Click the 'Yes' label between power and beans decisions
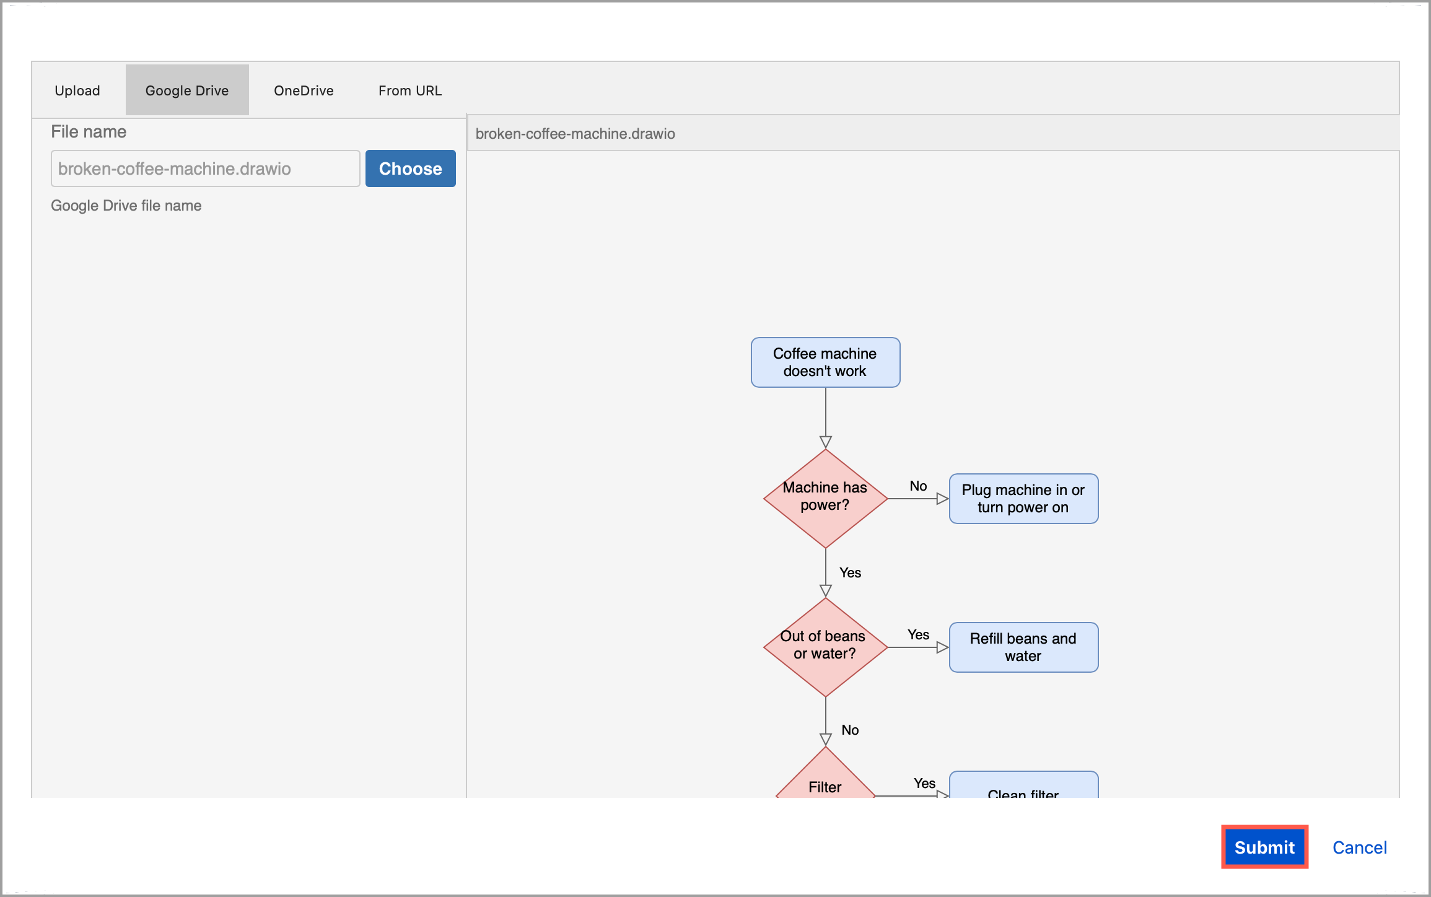This screenshot has height=897, width=1431. [851, 572]
